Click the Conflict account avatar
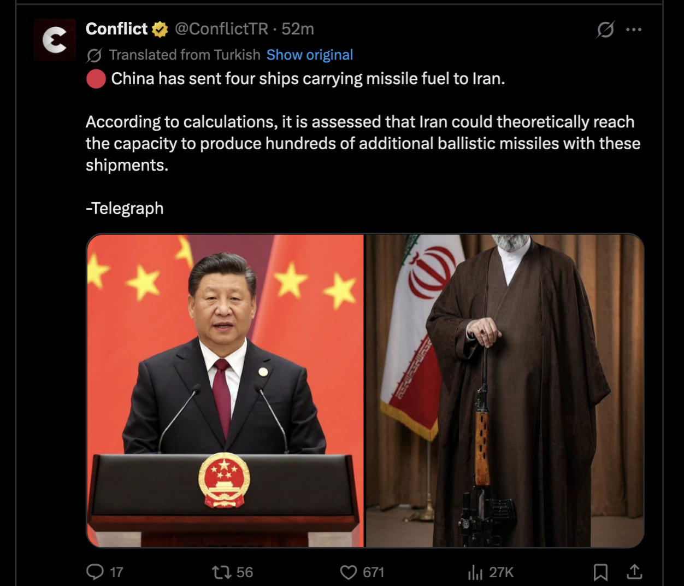Screen dimensions: 684x586 click(55, 39)
